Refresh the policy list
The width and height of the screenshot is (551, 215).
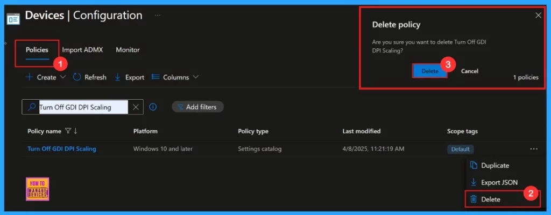point(90,77)
